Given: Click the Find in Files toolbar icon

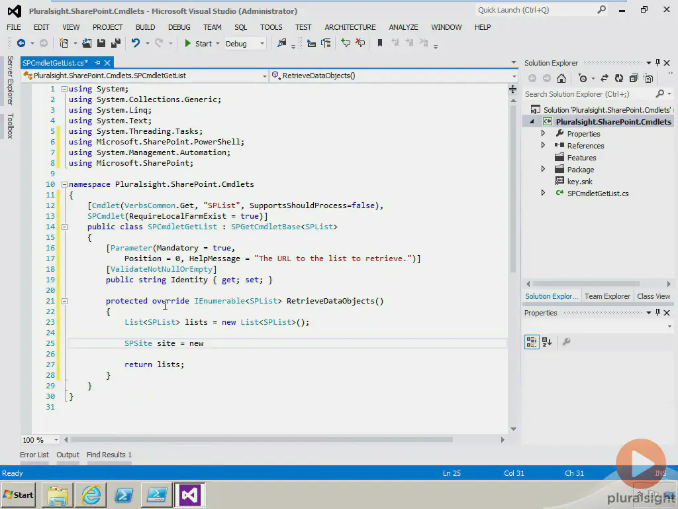Looking at the screenshot, I should pyautogui.click(x=282, y=43).
